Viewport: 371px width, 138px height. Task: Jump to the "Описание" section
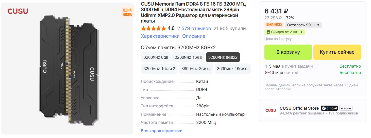tap(194, 36)
